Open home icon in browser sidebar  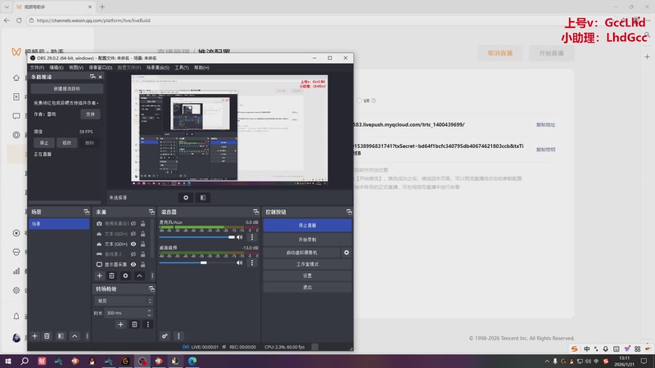[16, 78]
